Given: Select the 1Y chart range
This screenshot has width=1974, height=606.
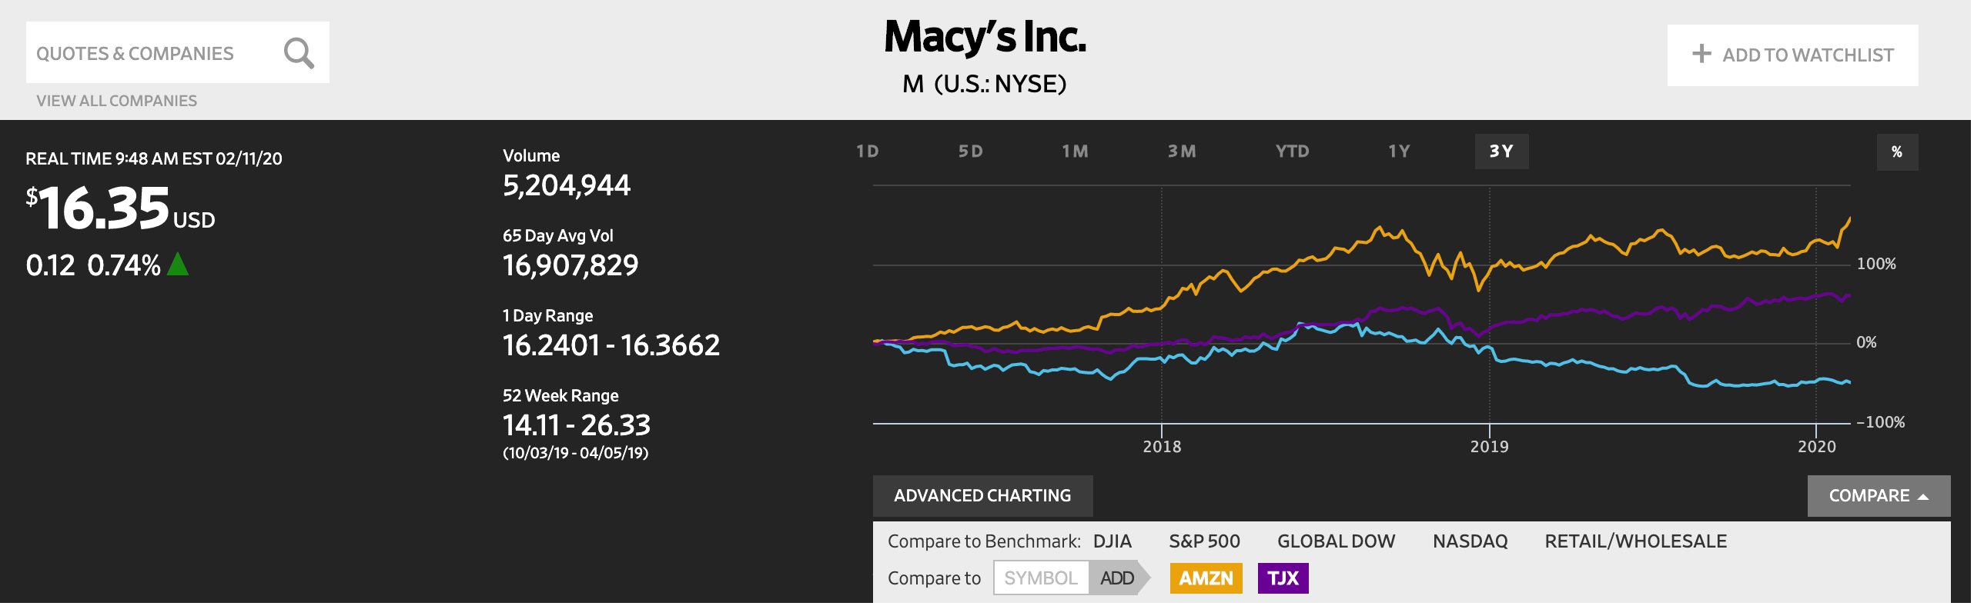Looking at the screenshot, I should pyautogui.click(x=1399, y=151).
